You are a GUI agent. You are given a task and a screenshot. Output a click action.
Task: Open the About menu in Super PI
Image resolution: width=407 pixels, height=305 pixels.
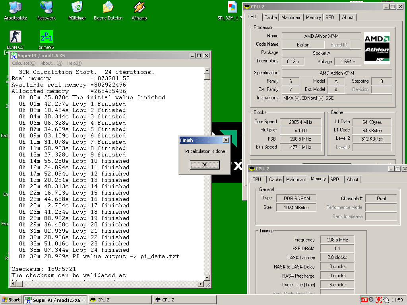tap(51, 63)
